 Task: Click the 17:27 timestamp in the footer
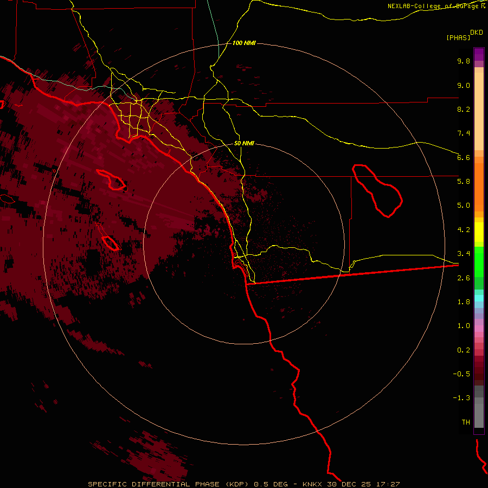point(388,484)
